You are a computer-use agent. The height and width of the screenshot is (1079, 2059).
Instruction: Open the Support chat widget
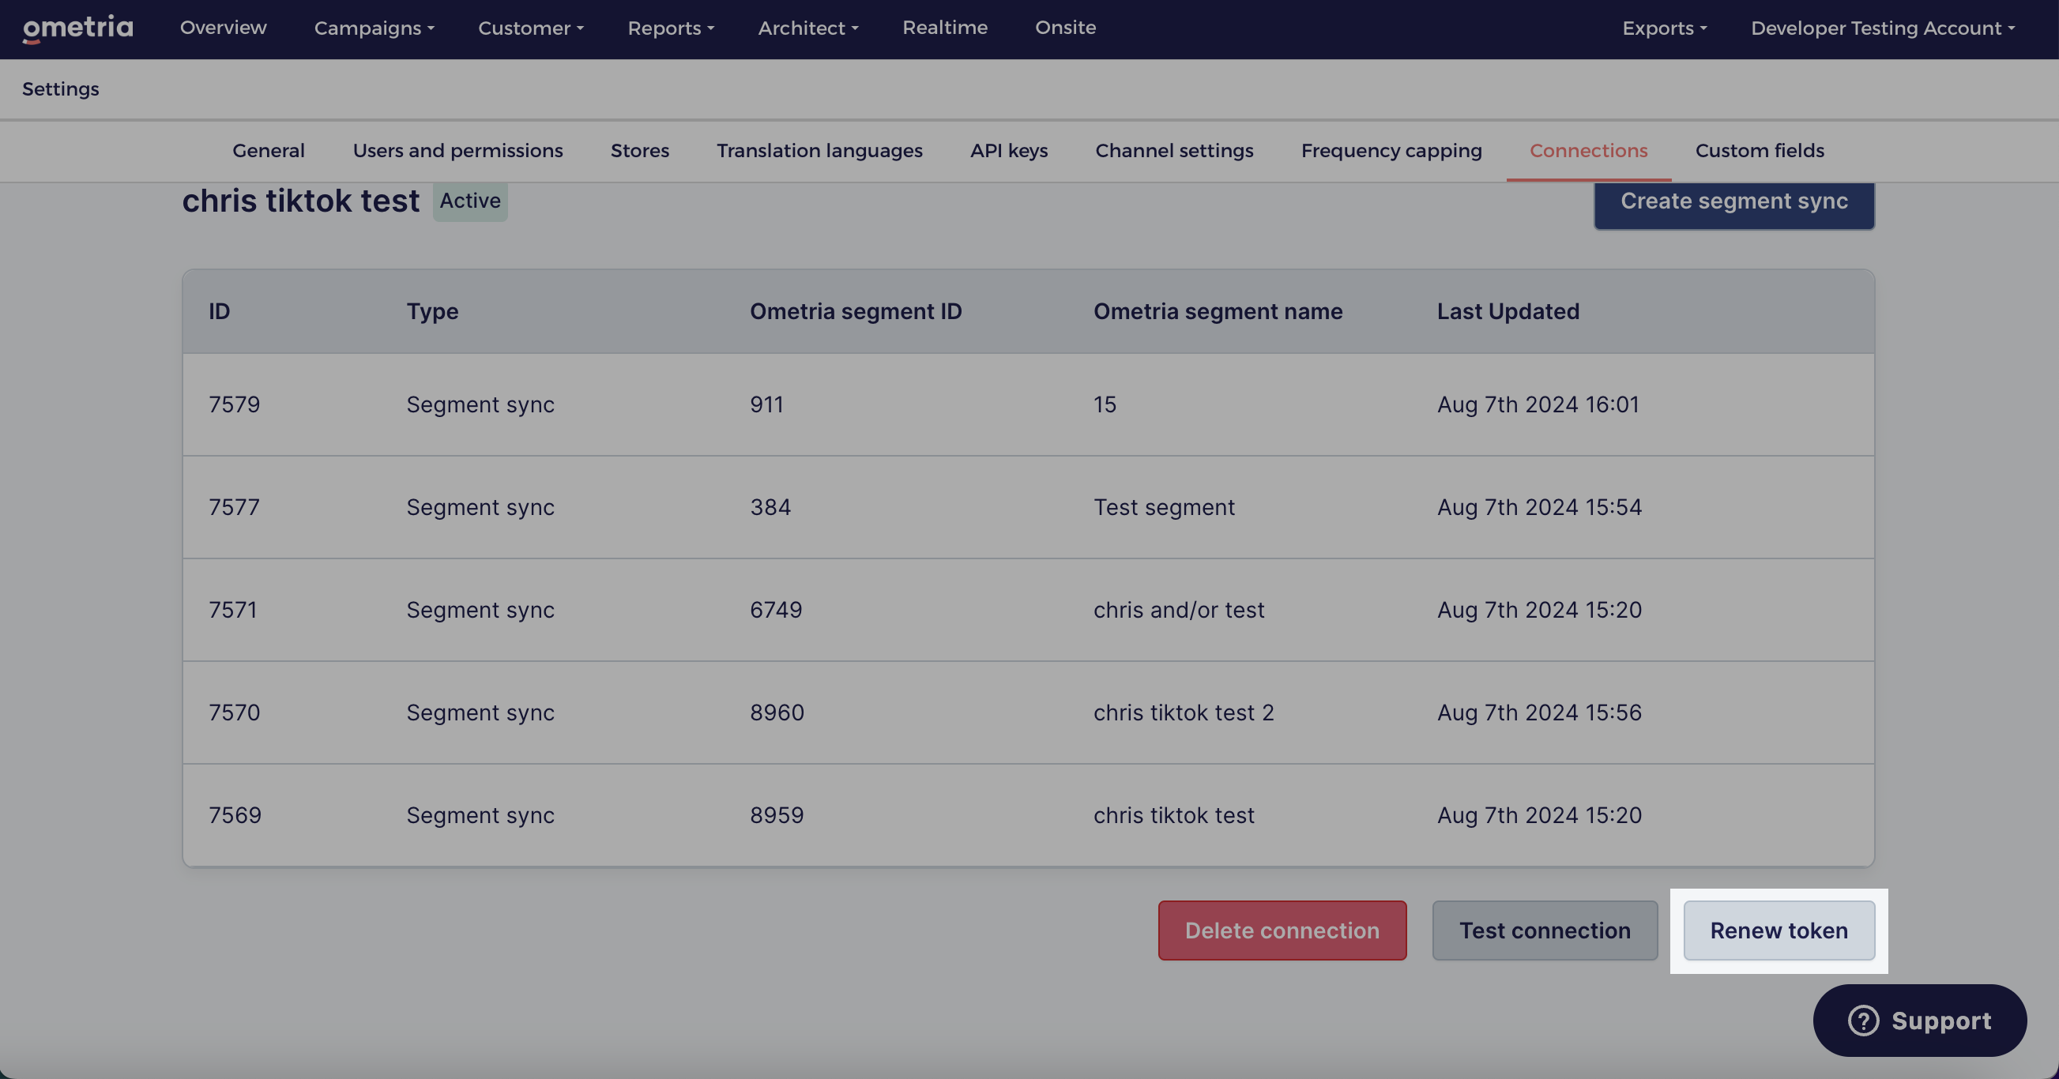coord(1919,1021)
